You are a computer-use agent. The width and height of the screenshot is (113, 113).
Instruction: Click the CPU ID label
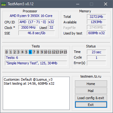pos(10,22)
